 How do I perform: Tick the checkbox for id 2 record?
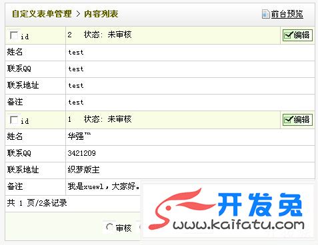click(x=14, y=35)
